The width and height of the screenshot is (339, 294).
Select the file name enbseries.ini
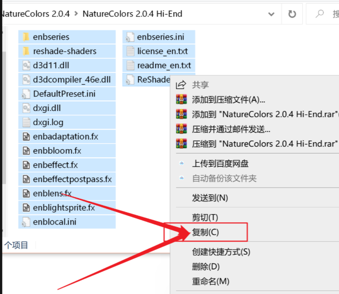(161, 37)
